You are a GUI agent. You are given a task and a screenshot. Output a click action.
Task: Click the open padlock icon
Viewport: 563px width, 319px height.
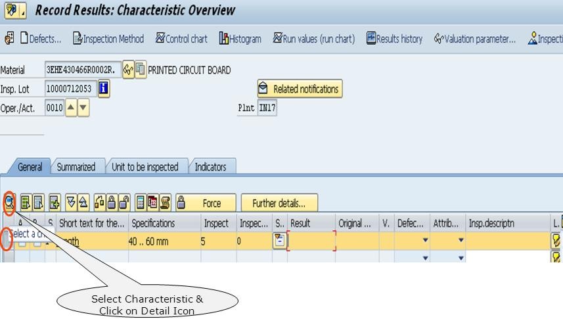124,203
